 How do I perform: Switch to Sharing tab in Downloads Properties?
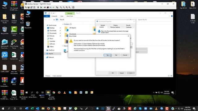click(x=115, y=25)
